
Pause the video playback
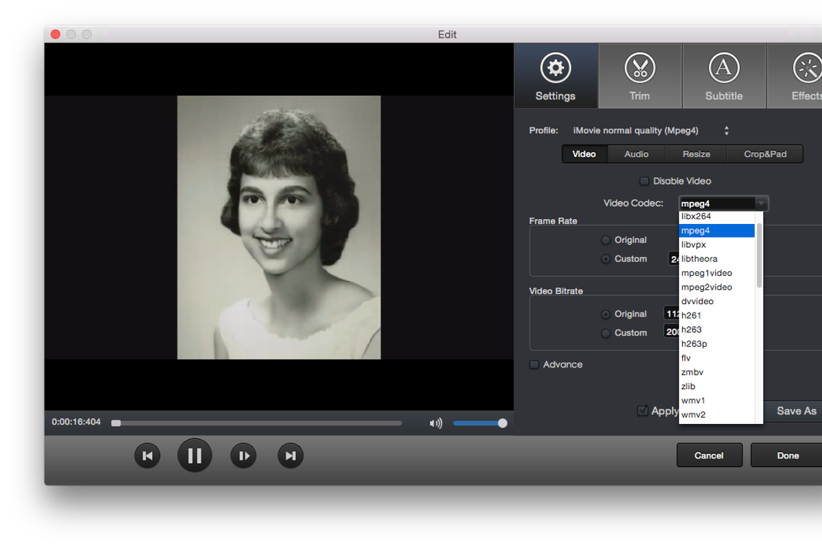click(x=195, y=456)
